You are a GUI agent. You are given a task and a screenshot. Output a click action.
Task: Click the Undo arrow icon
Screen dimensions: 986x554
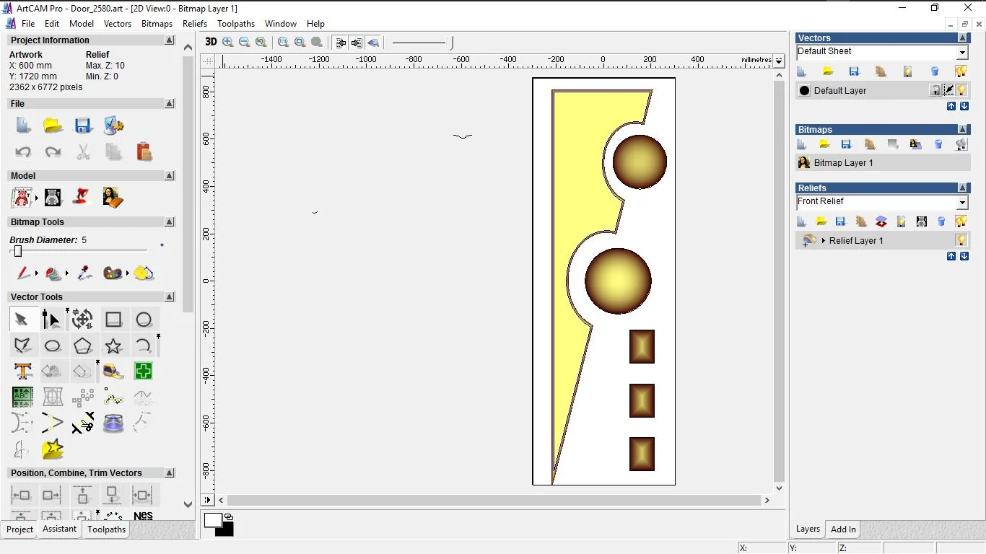23,152
